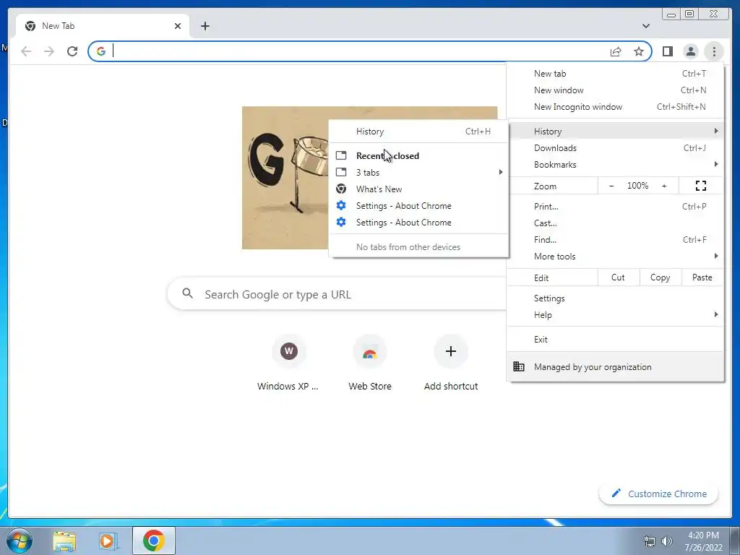740x555 pixels.
Task: Select Print... in the menu
Action: (616, 206)
